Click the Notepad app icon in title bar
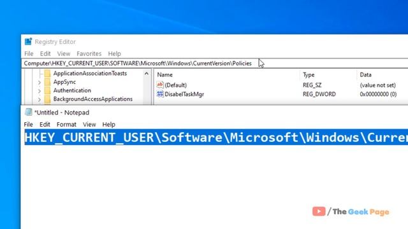408x229 pixels. pyautogui.click(x=28, y=112)
